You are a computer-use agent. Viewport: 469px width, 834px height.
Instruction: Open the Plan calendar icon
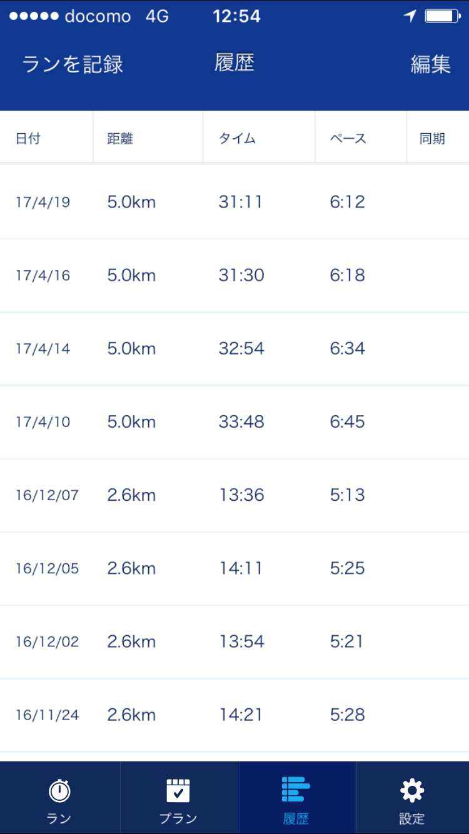[178, 791]
